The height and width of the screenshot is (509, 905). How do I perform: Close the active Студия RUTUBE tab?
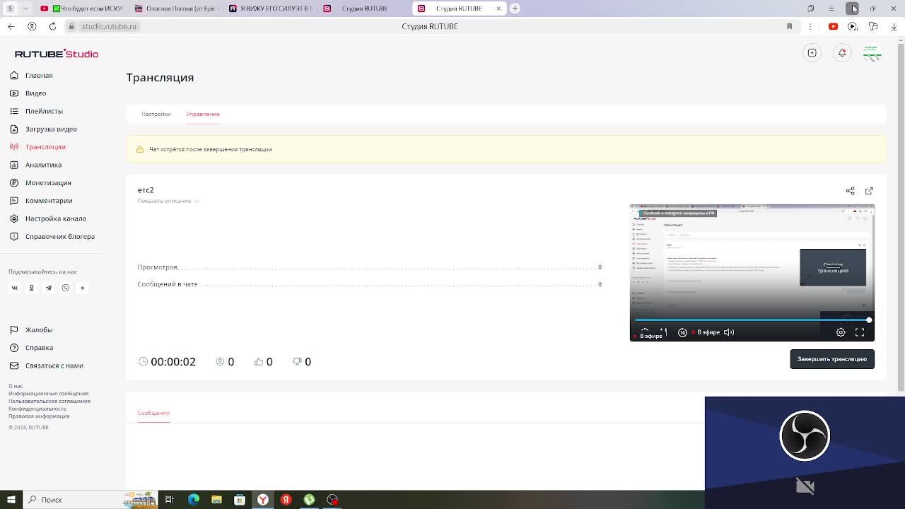point(498,8)
